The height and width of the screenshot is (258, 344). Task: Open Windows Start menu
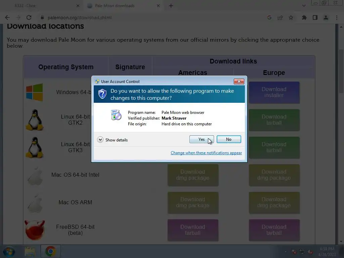pyautogui.click(x=8, y=251)
